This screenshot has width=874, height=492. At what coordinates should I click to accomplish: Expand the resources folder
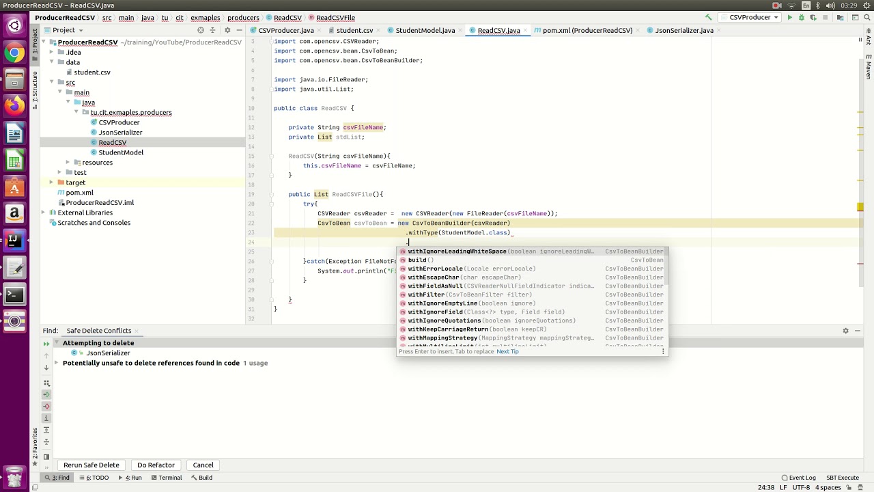pyautogui.click(x=68, y=163)
